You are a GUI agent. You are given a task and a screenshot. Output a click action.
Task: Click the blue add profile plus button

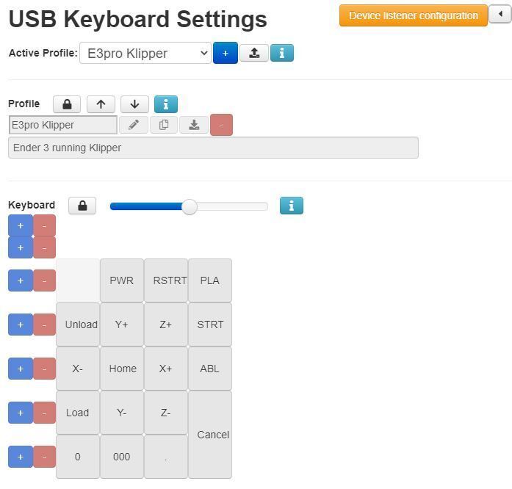(x=225, y=53)
